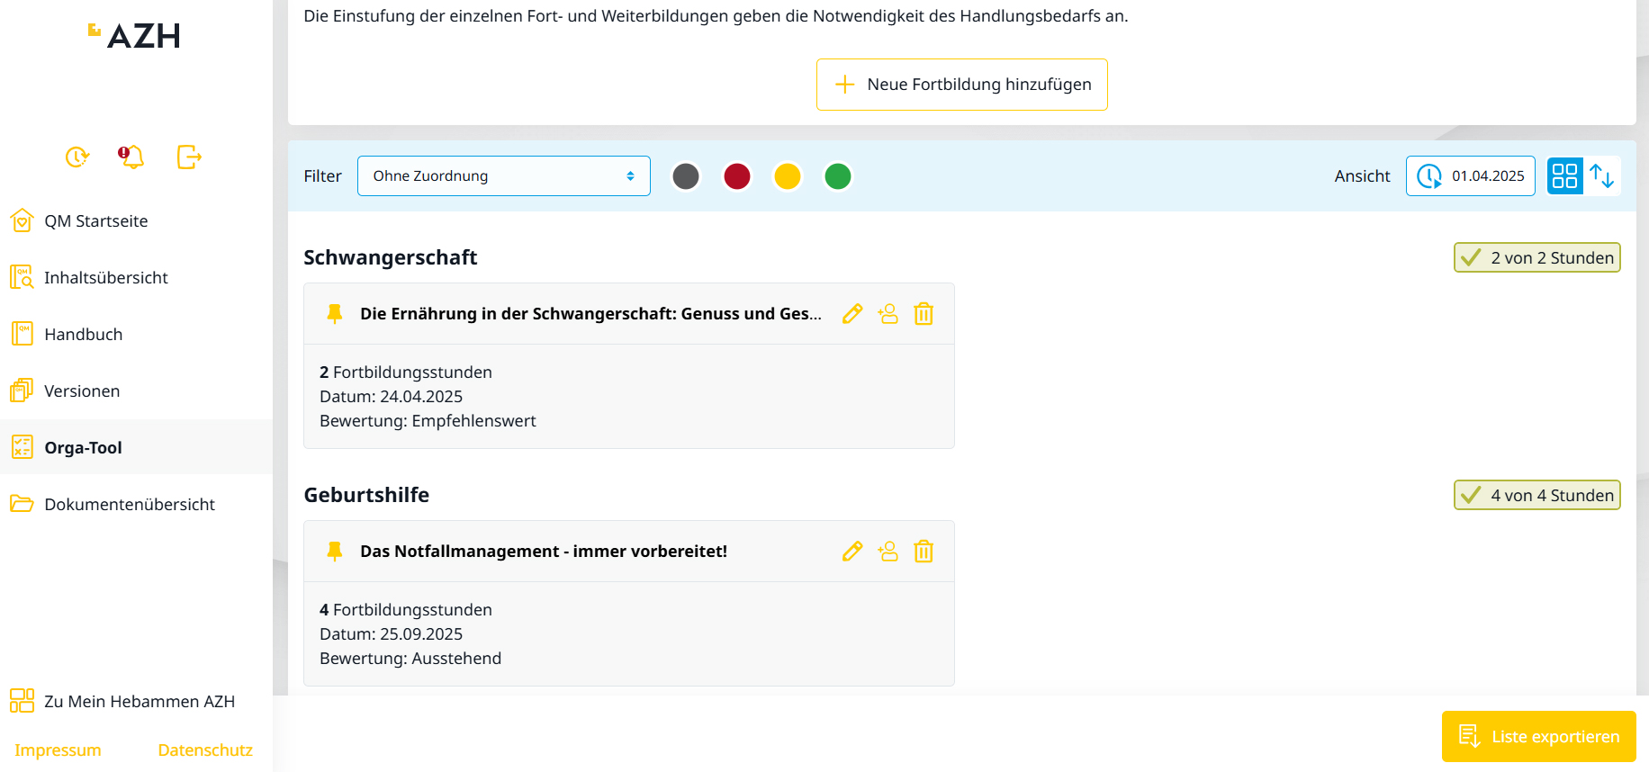This screenshot has height=772, width=1649.
Task: Click the logout icon in sidebar
Action: pos(189,157)
